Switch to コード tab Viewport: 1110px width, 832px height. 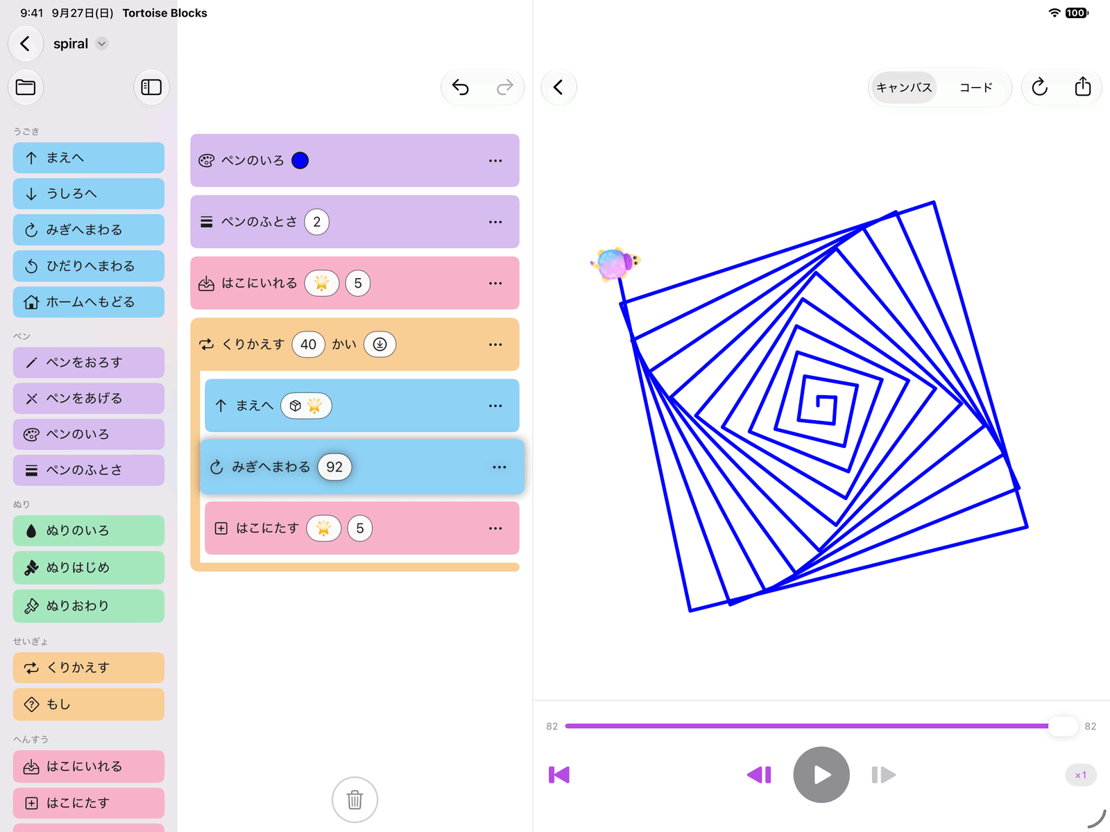pyautogui.click(x=976, y=87)
